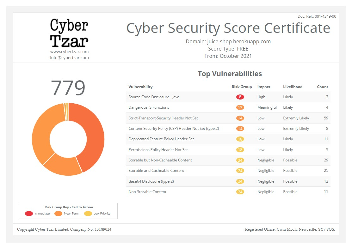The image size is (352, 248).
Task: Select yellow badge 24 for Storable but Non-Cacheable Content
Action: point(240,160)
